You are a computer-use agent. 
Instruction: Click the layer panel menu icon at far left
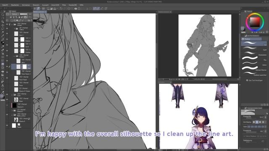[8, 21]
